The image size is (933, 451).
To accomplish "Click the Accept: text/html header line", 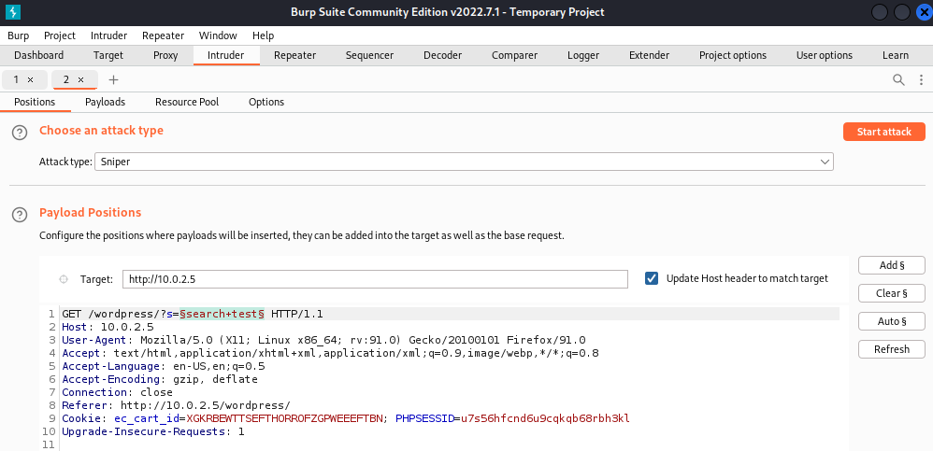I will pyautogui.click(x=330, y=353).
